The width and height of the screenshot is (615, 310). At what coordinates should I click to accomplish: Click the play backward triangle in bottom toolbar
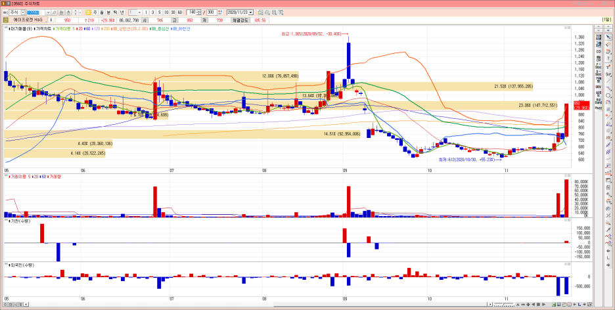534,305
